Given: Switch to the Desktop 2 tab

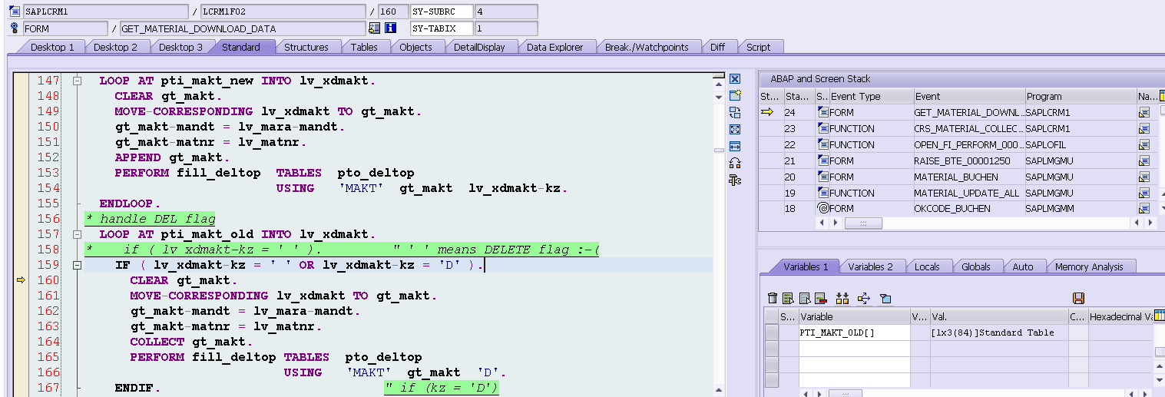Looking at the screenshot, I should coord(115,47).
